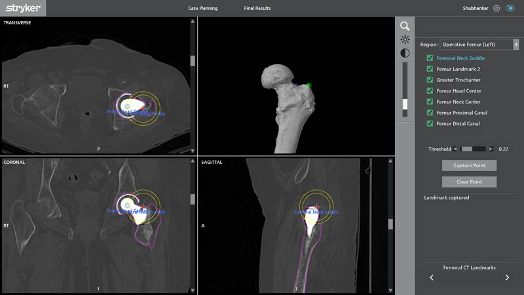Click red crosshair in Sagittal view
This screenshot has height=295, width=524.
tap(316, 207)
